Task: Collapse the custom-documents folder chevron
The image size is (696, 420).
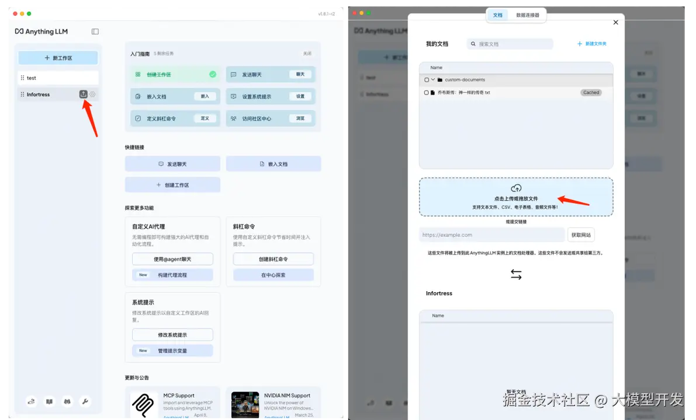Action: coord(433,80)
